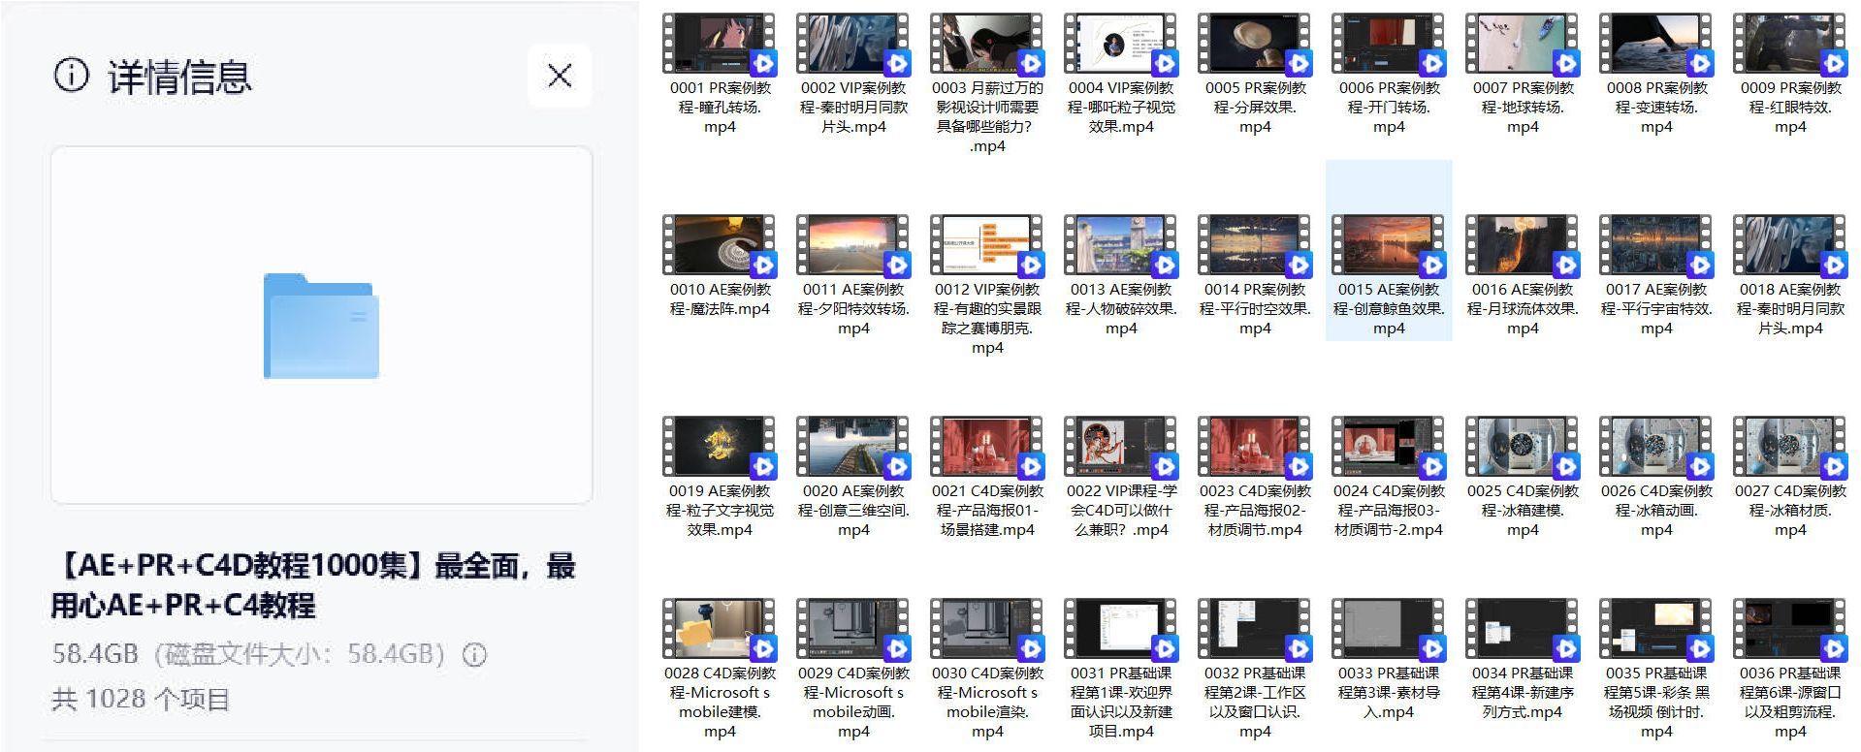Select 0031 PR基础课第1课 video thumbnail
This screenshot has width=1861, height=752.
click(1120, 630)
